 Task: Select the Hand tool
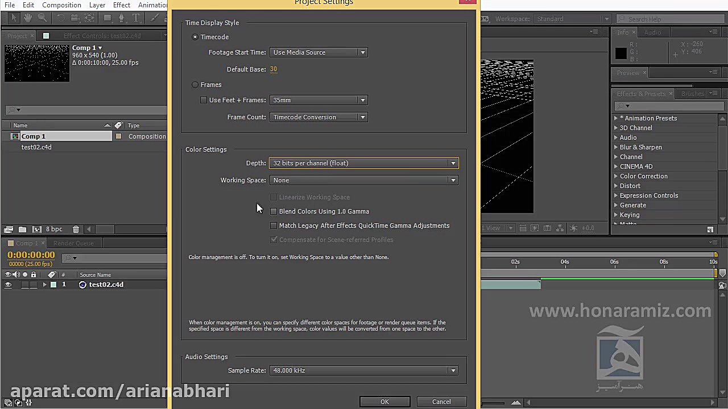[28, 18]
